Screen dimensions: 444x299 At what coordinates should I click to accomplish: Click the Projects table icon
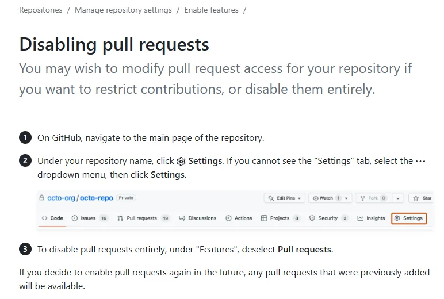(x=264, y=218)
